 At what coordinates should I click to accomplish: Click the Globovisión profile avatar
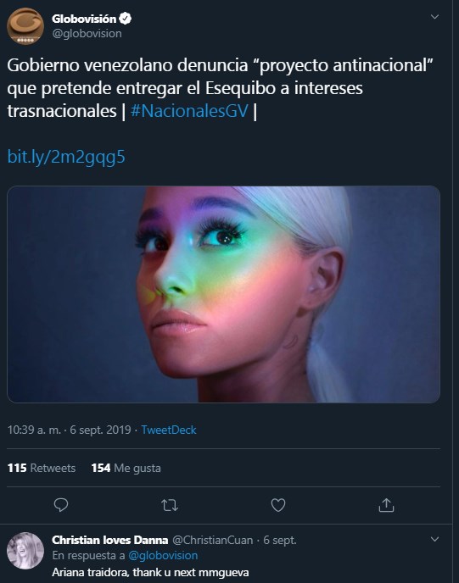(x=25, y=26)
